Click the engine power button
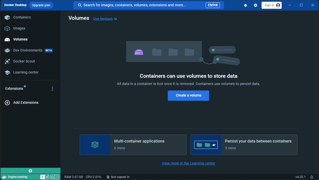The width and height of the screenshot is (319, 180). (53, 177)
